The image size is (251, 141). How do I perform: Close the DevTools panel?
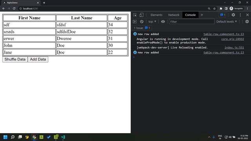coord(247,15)
